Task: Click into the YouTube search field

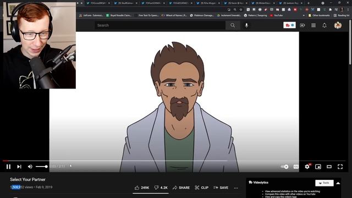Action: coord(160,25)
